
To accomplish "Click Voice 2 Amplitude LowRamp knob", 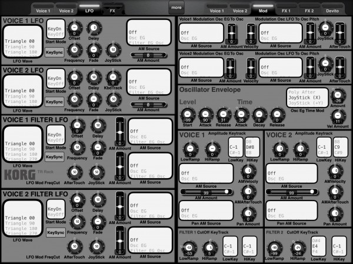I will pos(280,149).
